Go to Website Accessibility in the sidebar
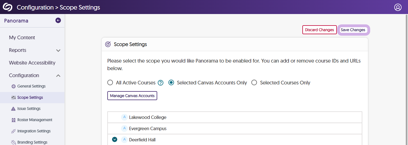This screenshot has width=408, height=145. point(32,63)
